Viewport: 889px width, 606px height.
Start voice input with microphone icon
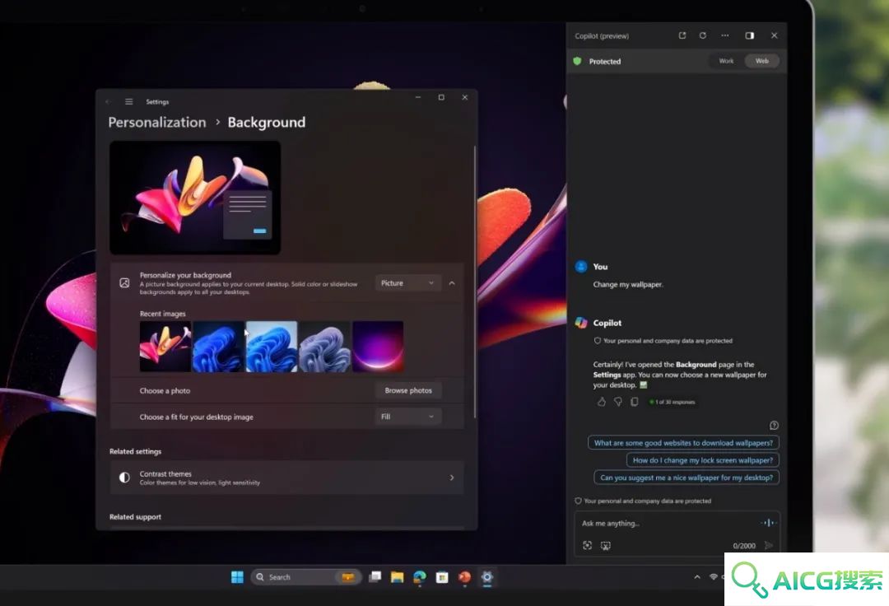click(x=768, y=523)
